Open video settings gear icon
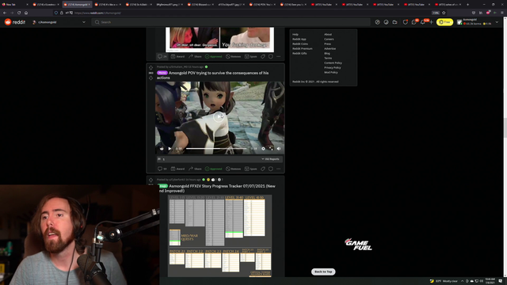507x285 pixels. [x=263, y=149]
